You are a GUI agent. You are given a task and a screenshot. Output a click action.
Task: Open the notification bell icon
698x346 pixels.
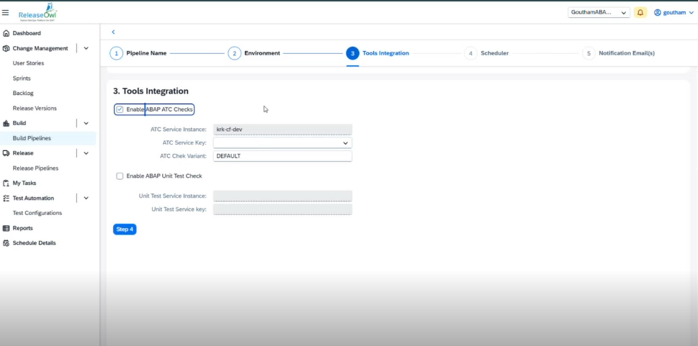coord(640,12)
